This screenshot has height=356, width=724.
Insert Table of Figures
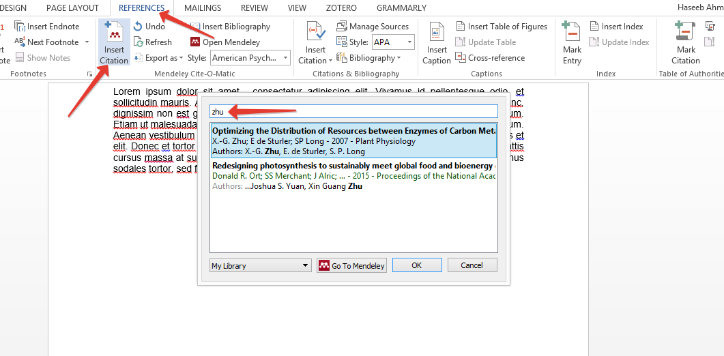pyautogui.click(x=502, y=27)
